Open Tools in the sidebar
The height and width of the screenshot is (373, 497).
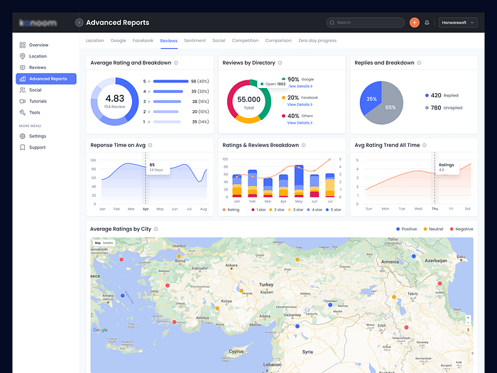(34, 112)
